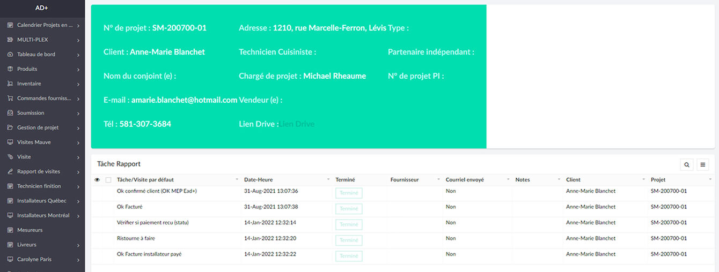Image resolution: width=719 pixels, height=272 pixels.
Task: Expand the Inventaire menu chevron
Action: [78, 84]
